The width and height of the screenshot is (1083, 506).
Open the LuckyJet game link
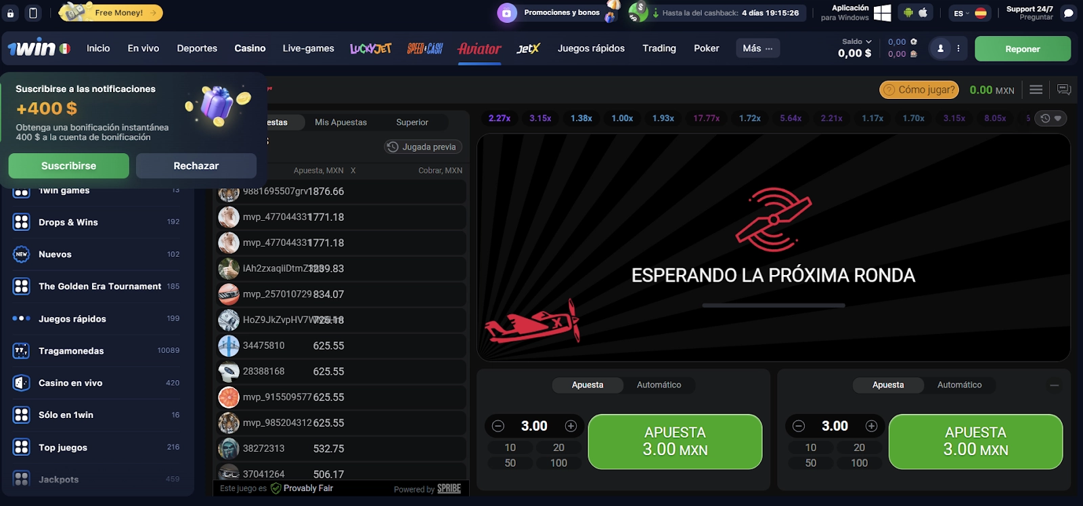coord(371,48)
